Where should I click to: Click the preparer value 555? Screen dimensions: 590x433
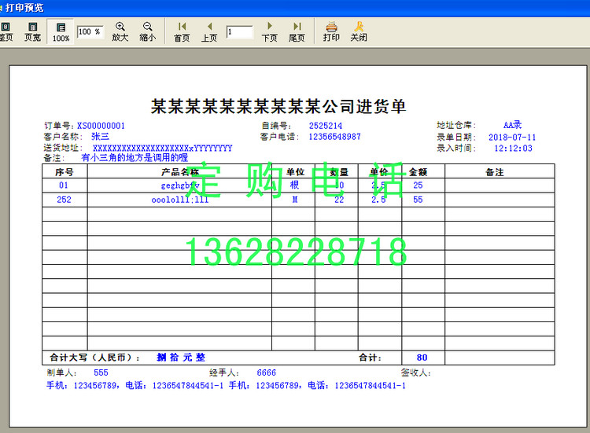pyautogui.click(x=101, y=372)
